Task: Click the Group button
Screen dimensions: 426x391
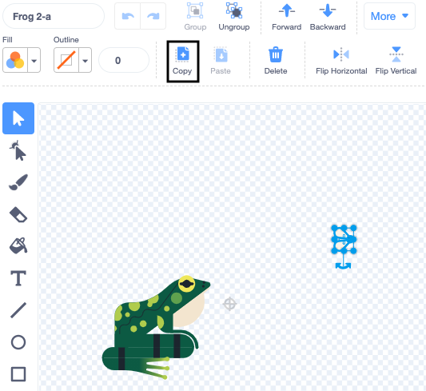Action: pyautogui.click(x=195, y=17)
